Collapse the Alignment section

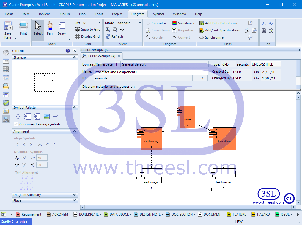(74, 131)
